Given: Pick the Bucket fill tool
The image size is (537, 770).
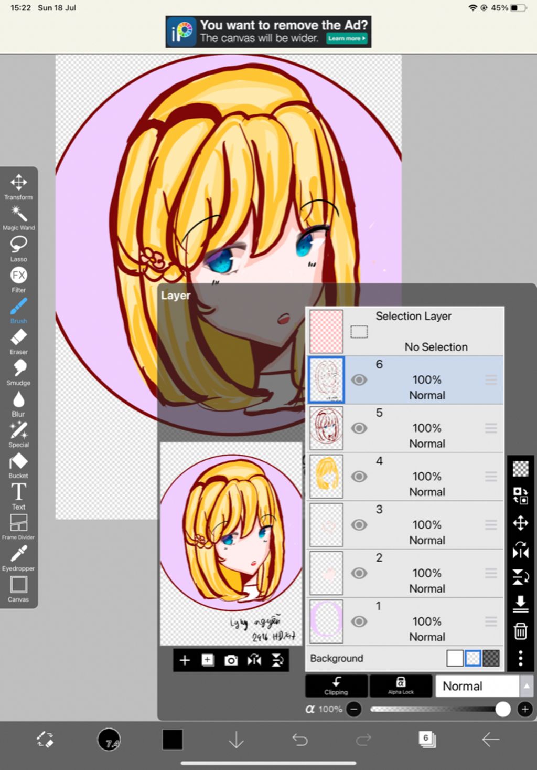Looking at the screenshot, I should [x=18, y=466].
